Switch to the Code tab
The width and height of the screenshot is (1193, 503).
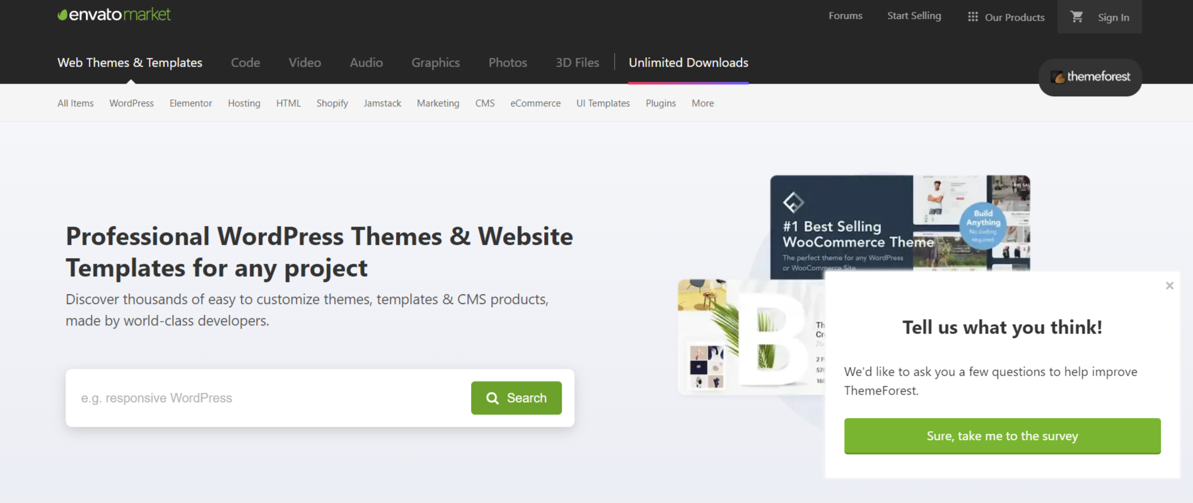(245, 63)
